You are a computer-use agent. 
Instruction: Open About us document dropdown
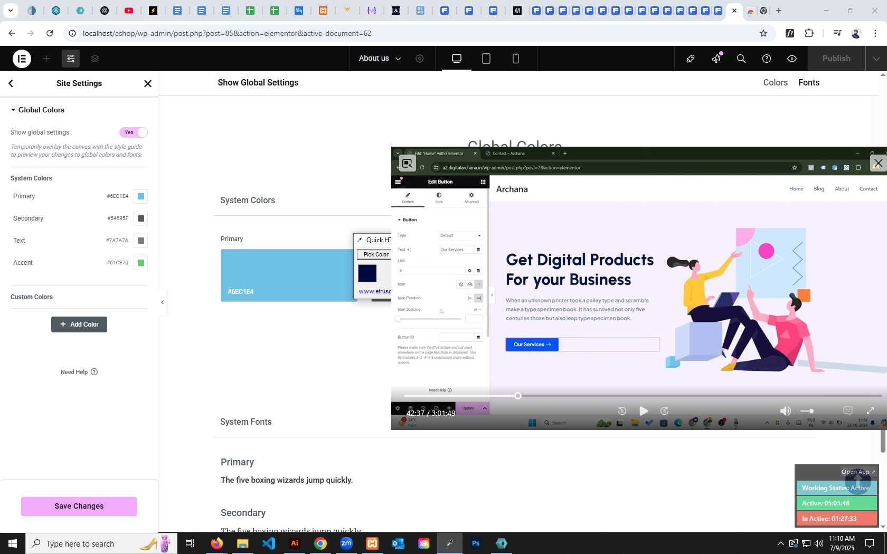point(380,59)
